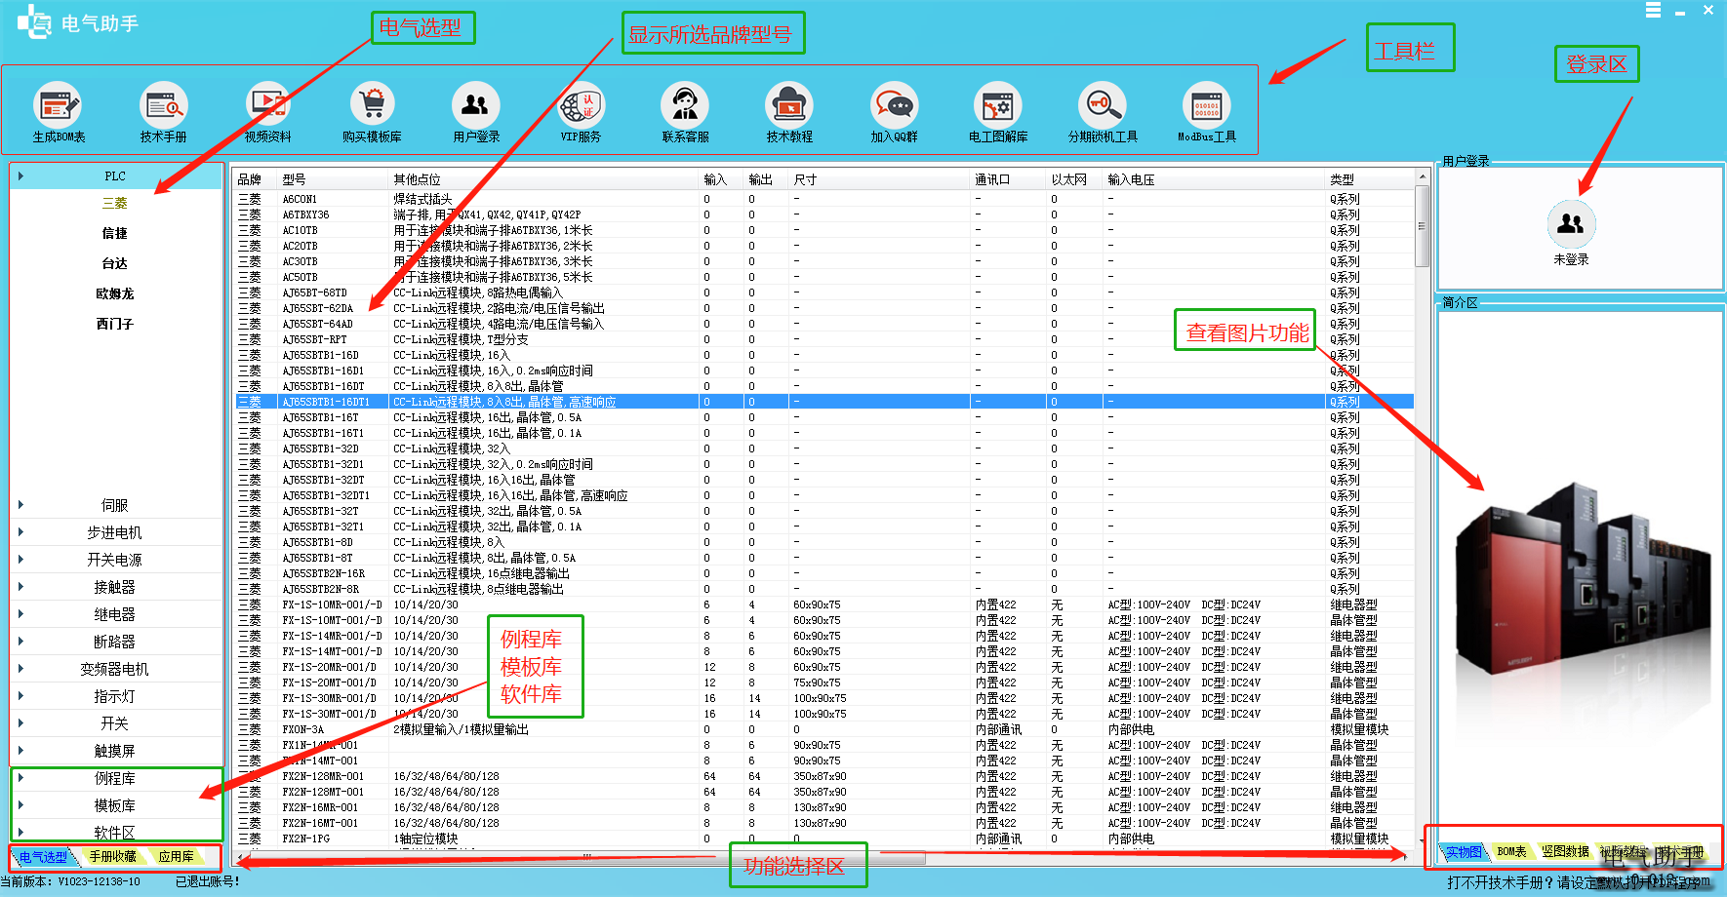1727x897 pixels.
Task: Select the FX2N-128MR-001 model row
Action: click(823, 776)
